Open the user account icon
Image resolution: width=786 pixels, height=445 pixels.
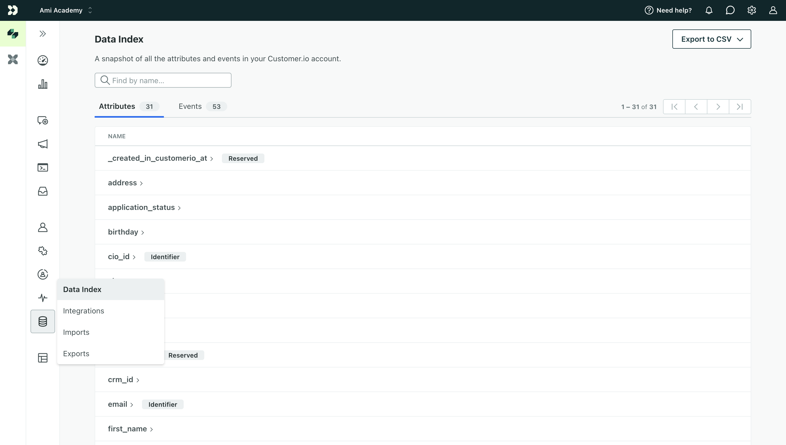pos(773,10)
